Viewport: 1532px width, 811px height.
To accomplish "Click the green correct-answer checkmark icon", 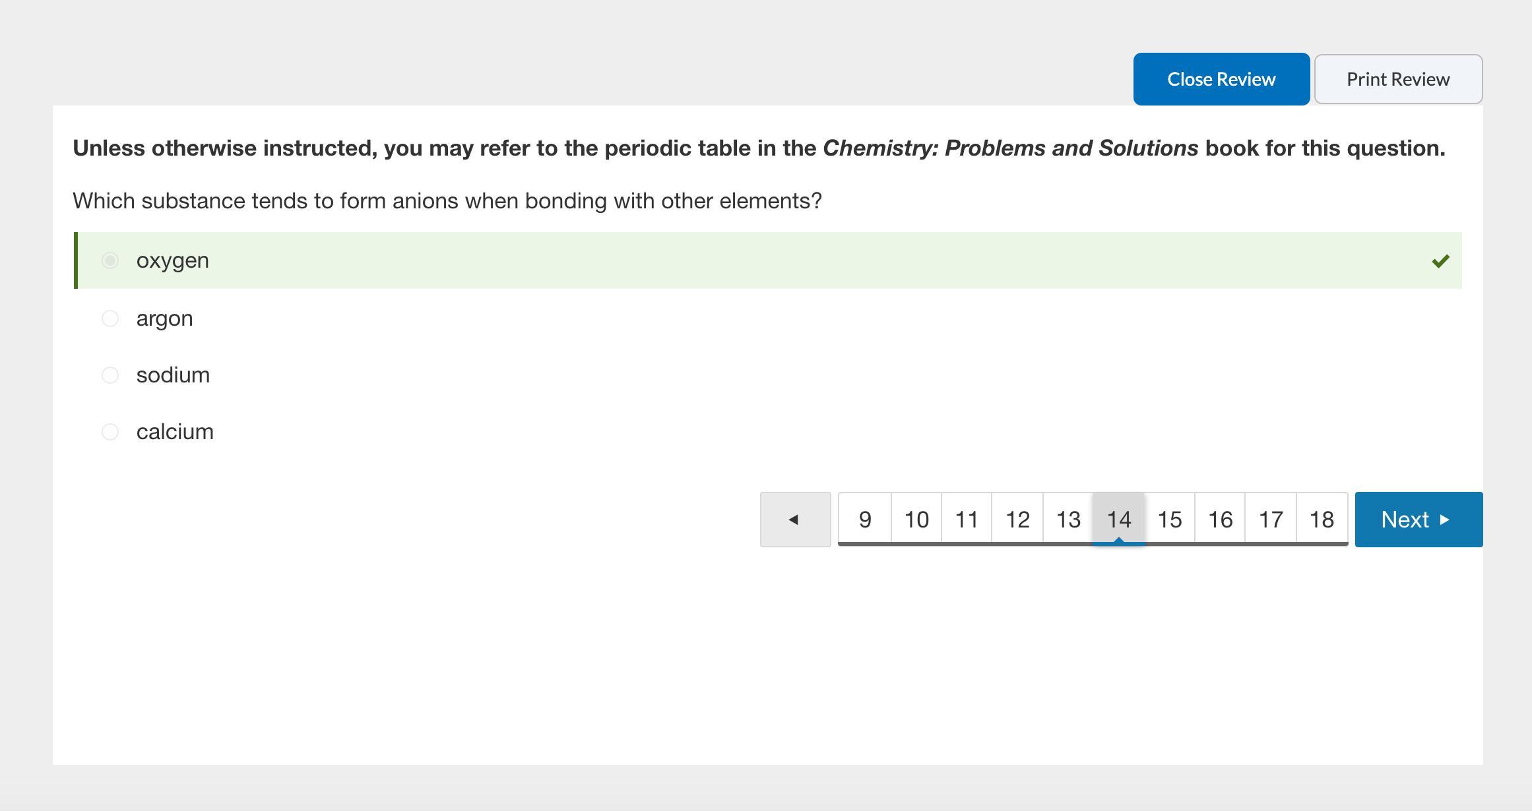I will 1440,261.
